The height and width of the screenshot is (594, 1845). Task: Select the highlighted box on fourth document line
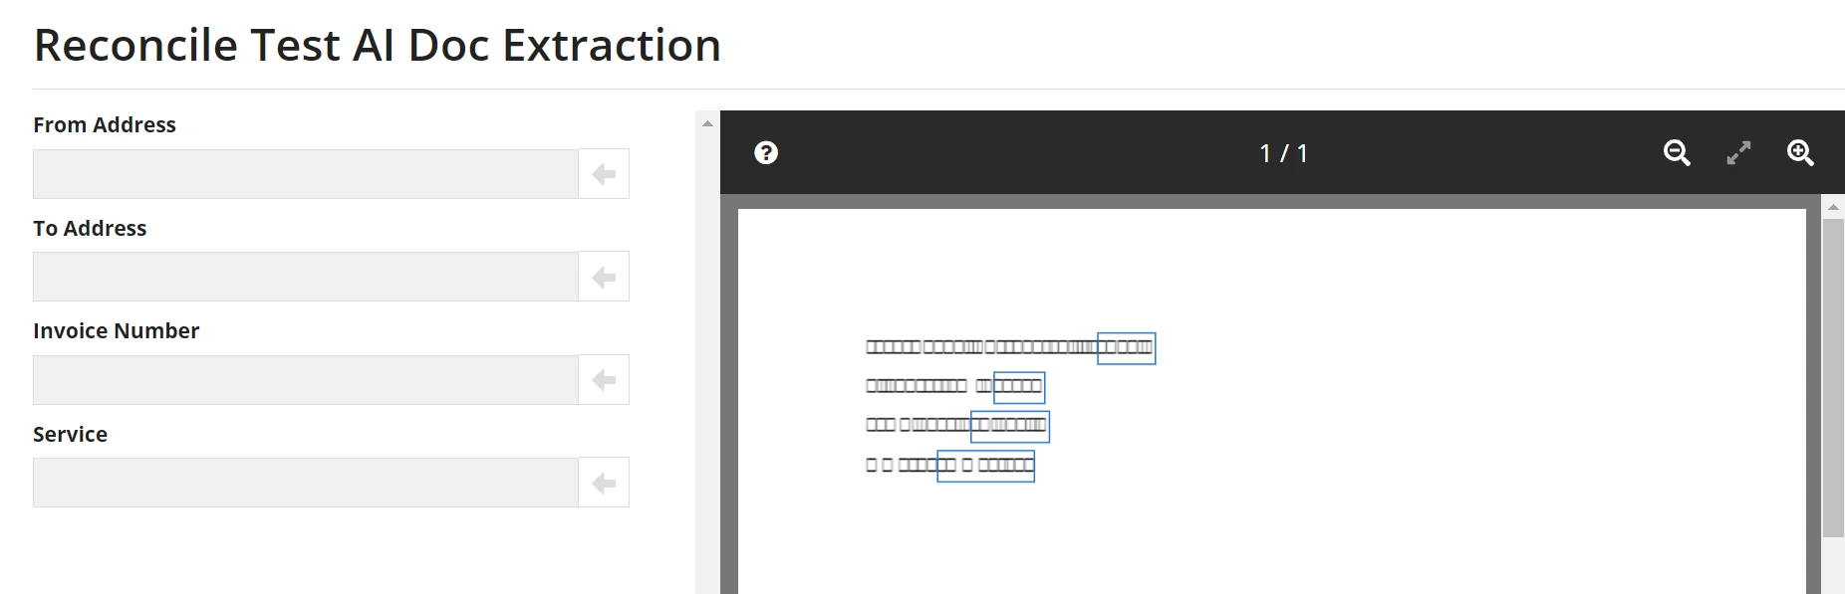click(x=985, y=466)
